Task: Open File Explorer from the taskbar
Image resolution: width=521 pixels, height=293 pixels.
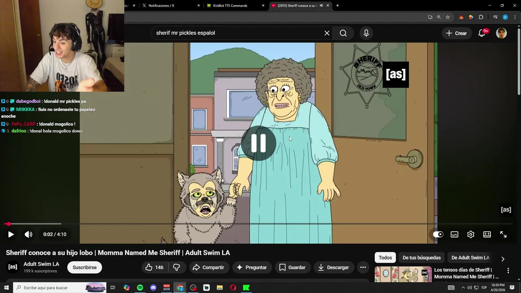Action: pyautogui.click(x=220, y=288)
